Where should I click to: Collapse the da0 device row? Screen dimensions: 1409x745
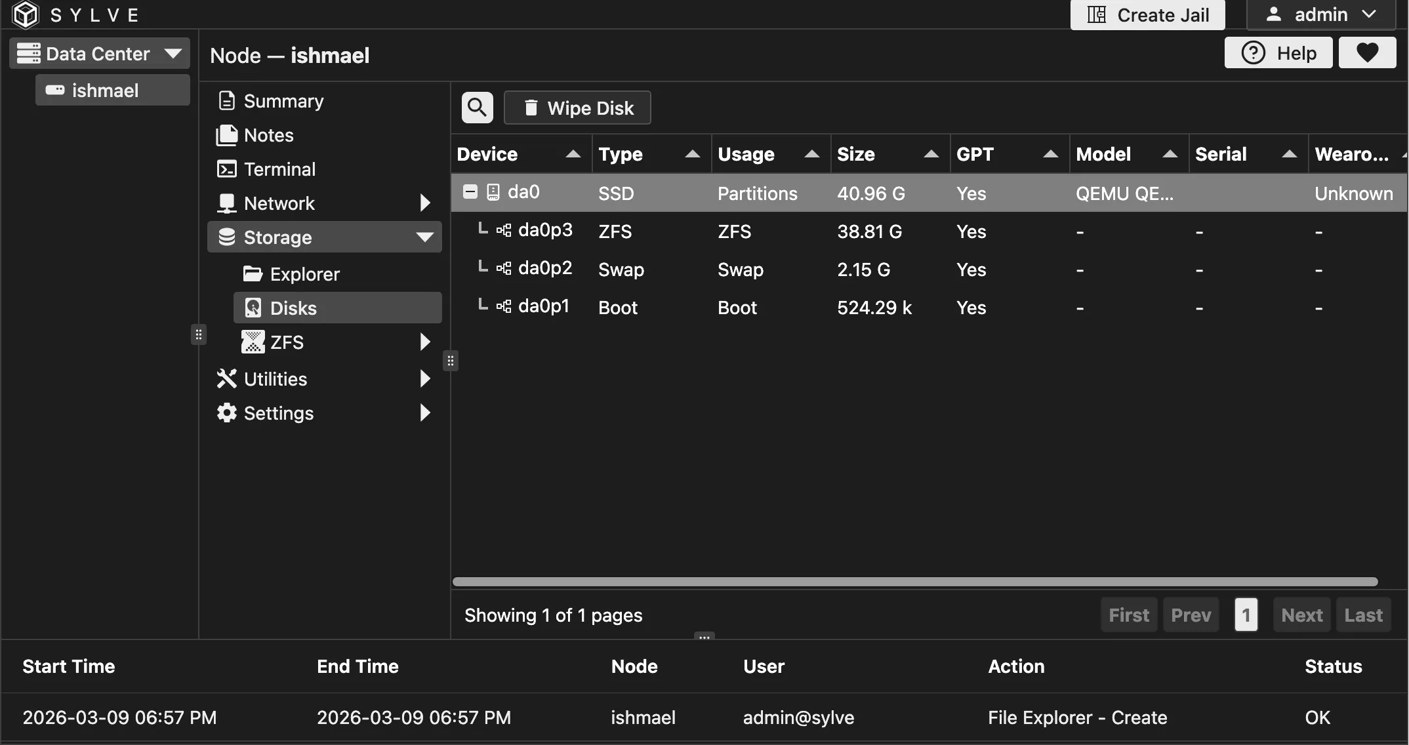[x=469, y=191]
